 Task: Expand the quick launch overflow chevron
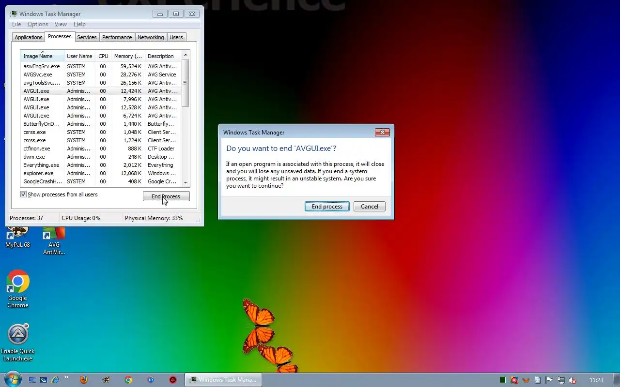coord(66,378)
